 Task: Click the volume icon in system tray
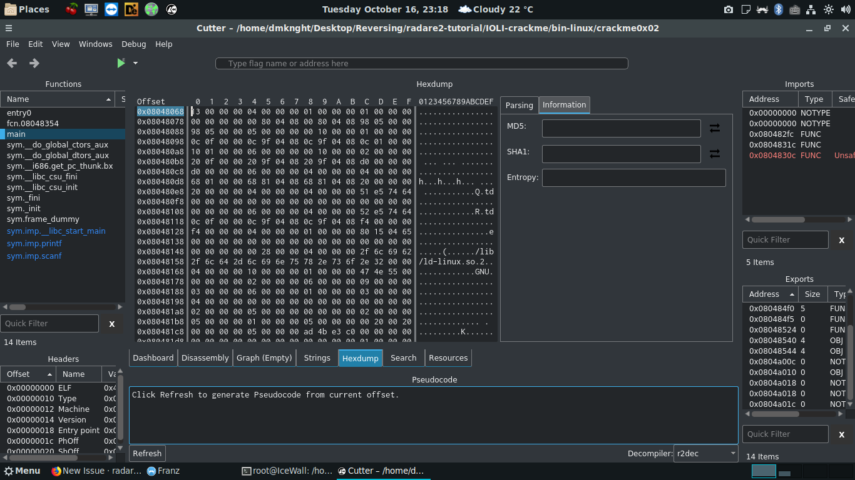[846, 9]
